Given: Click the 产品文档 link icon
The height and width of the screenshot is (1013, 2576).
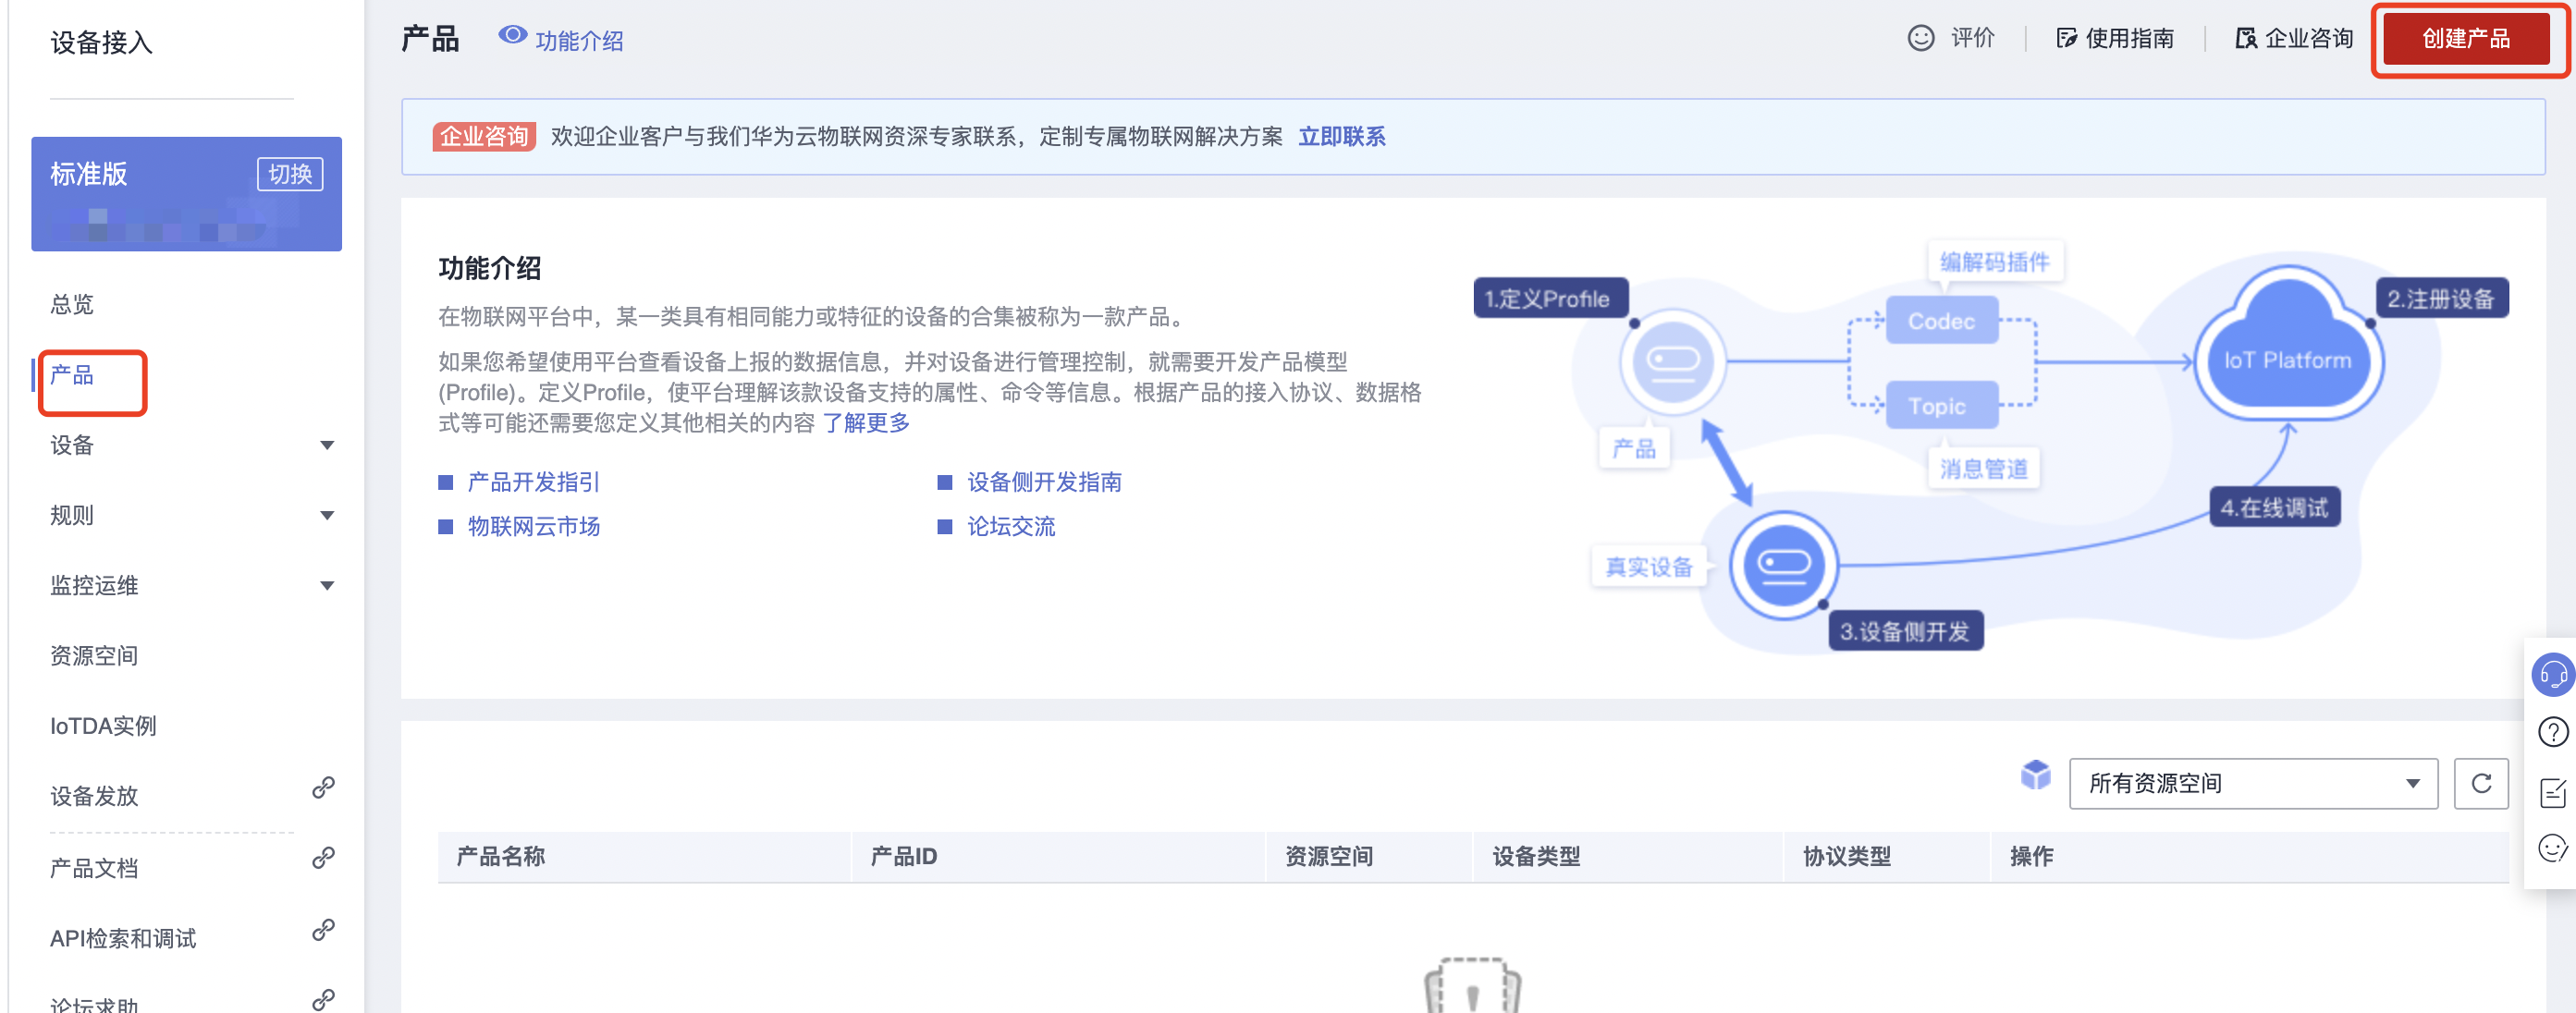Looking at the screenshot, I should click(323, 858).
